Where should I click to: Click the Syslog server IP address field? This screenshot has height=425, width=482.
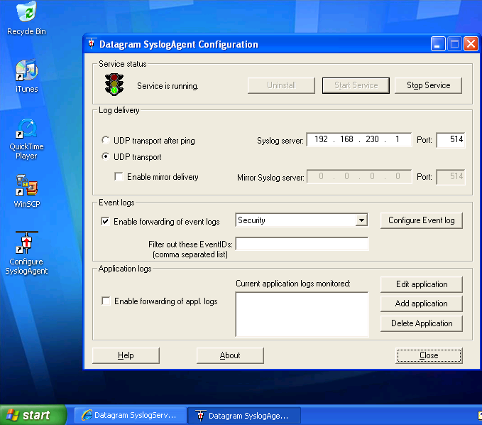click(359, 139)
